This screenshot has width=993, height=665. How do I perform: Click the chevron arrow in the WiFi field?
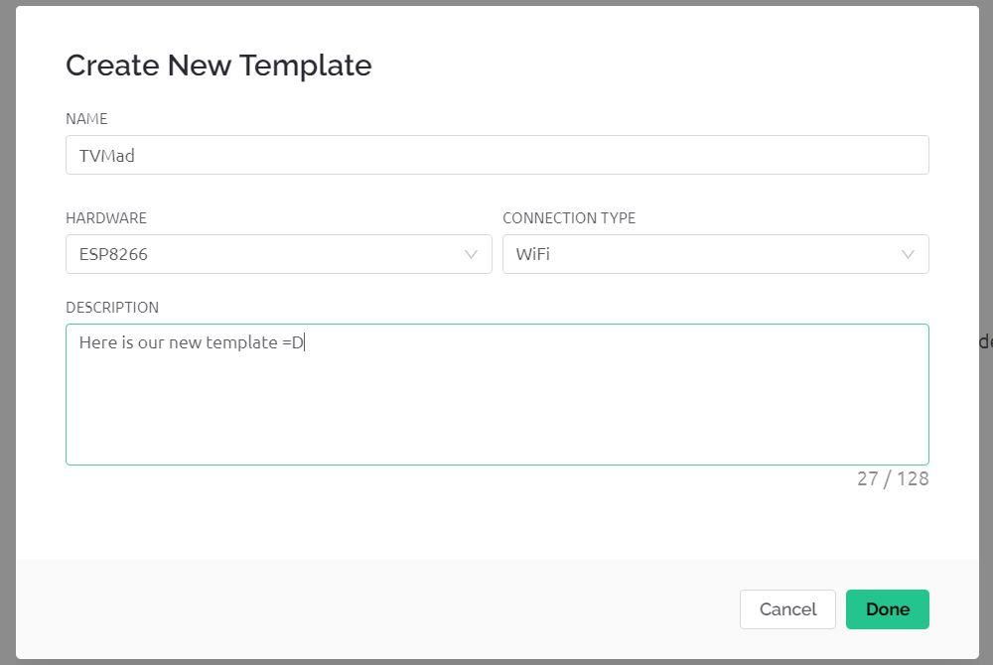[x=908, y=254]
